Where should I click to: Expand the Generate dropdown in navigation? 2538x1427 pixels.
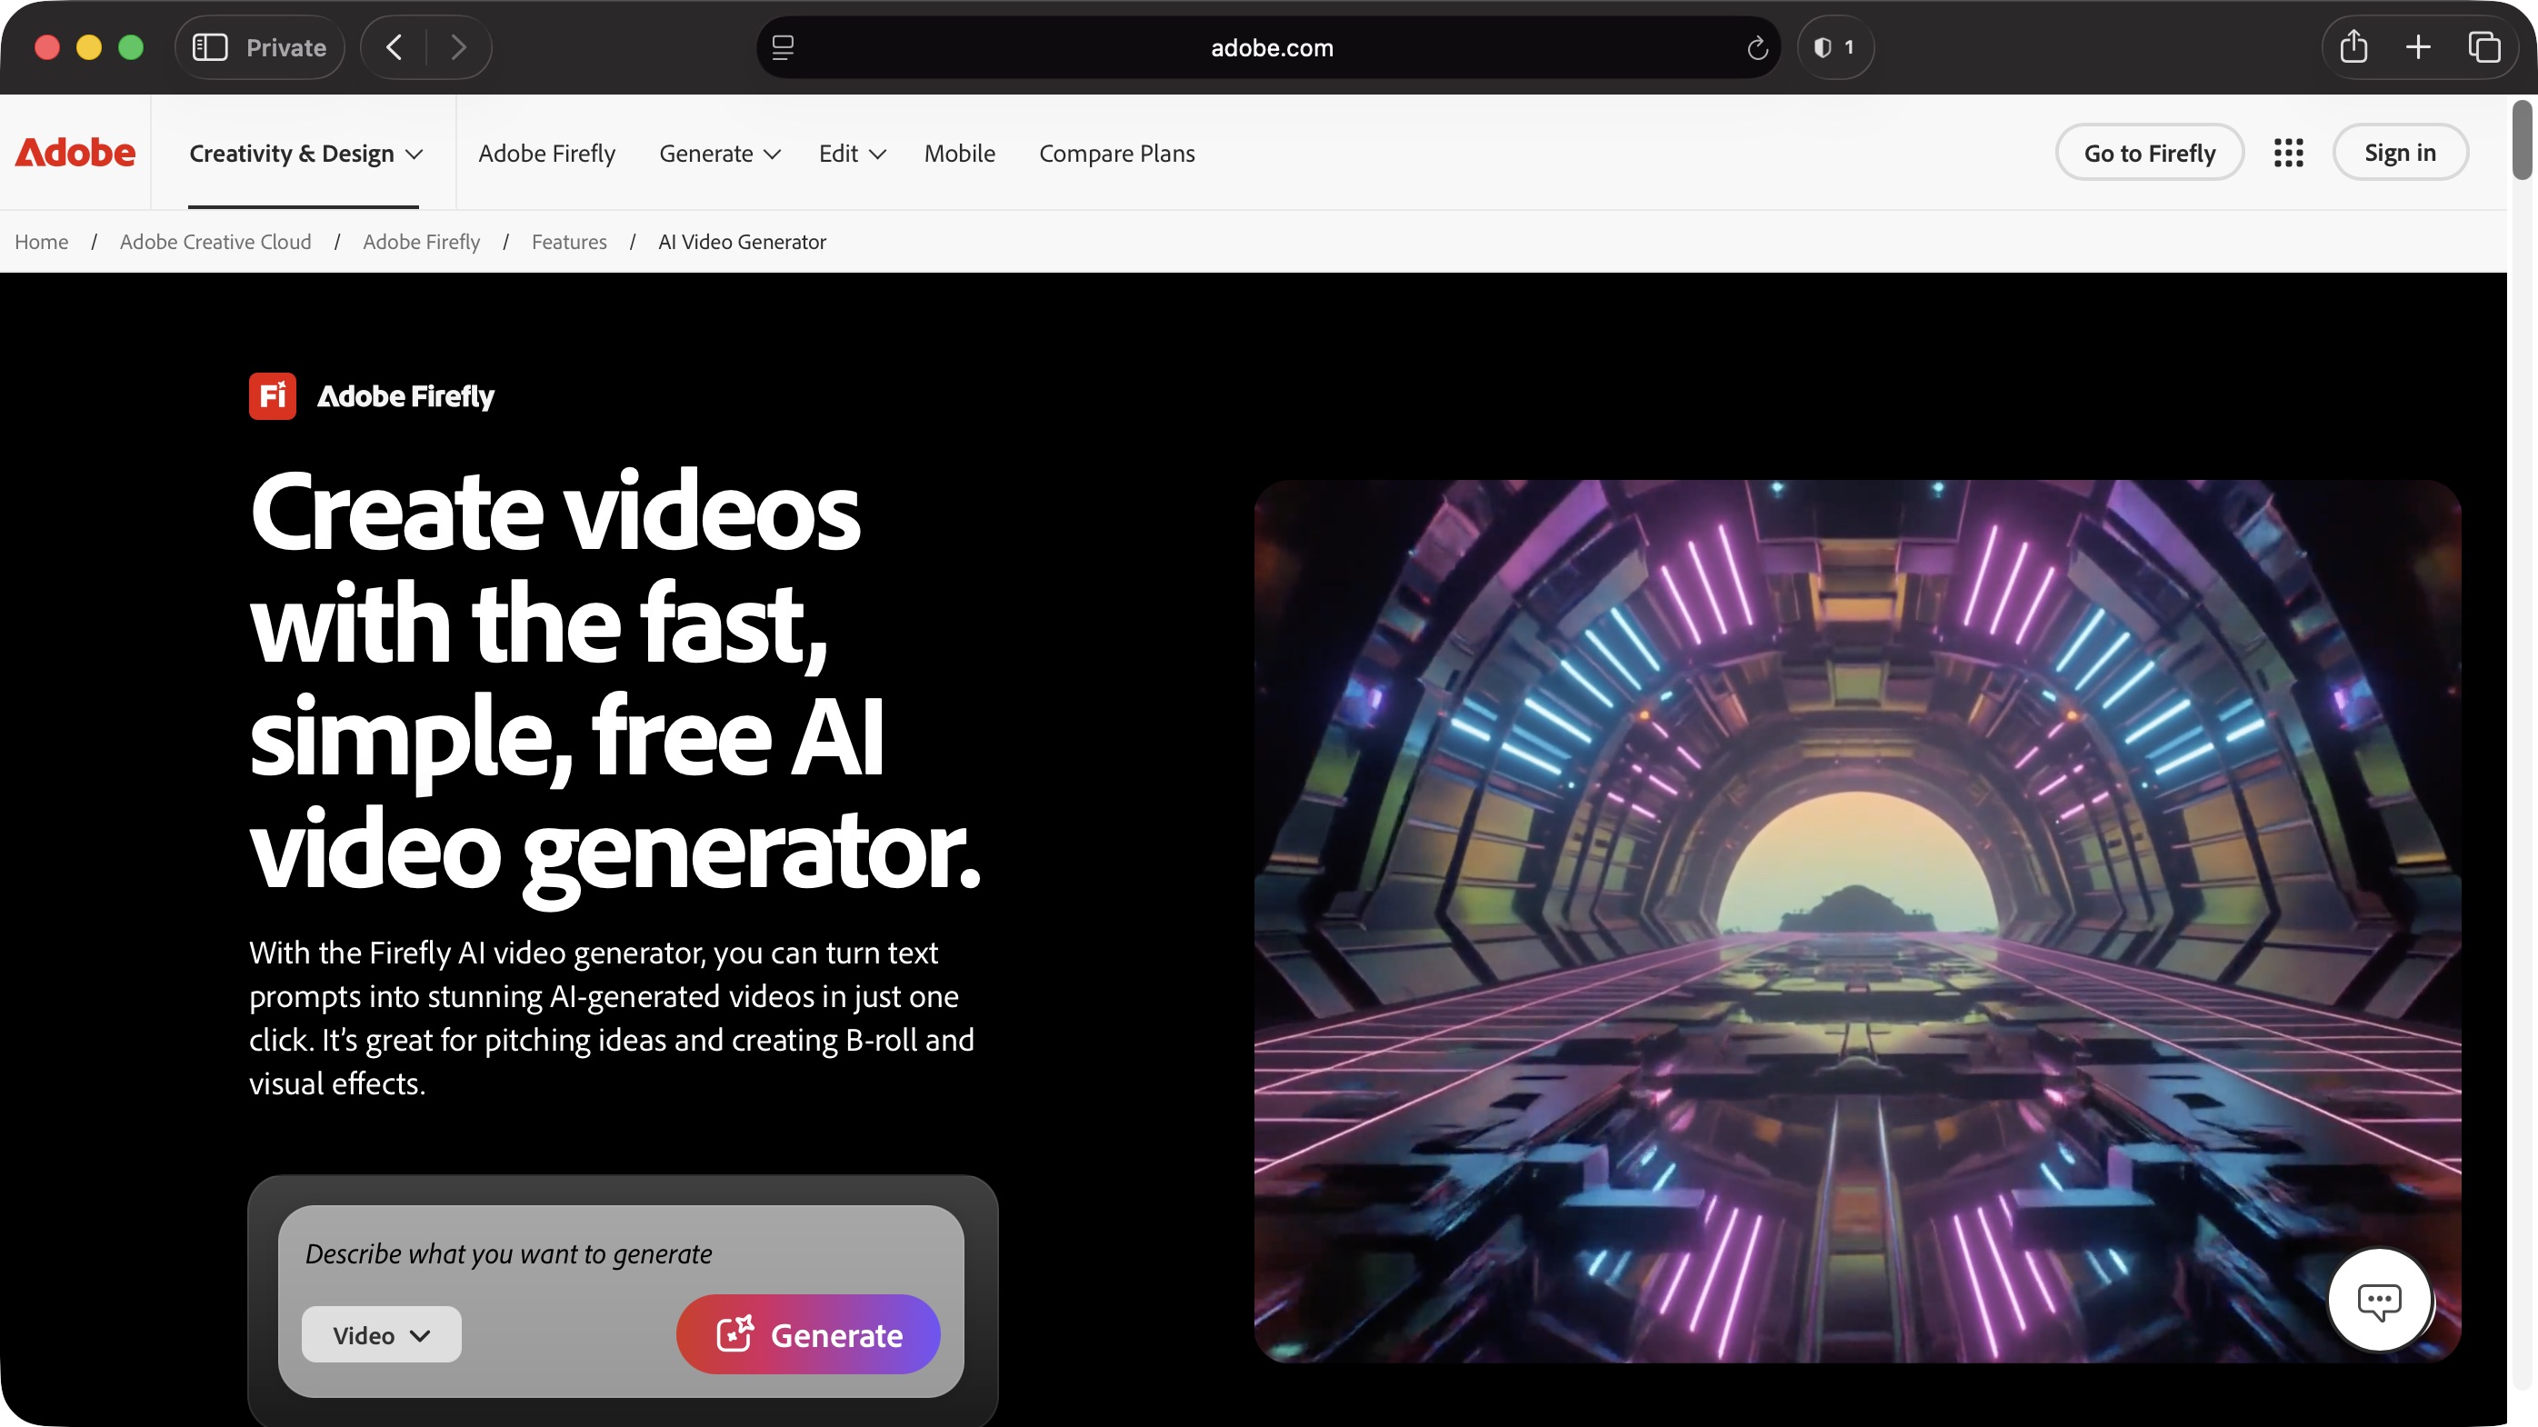point(719,154)
